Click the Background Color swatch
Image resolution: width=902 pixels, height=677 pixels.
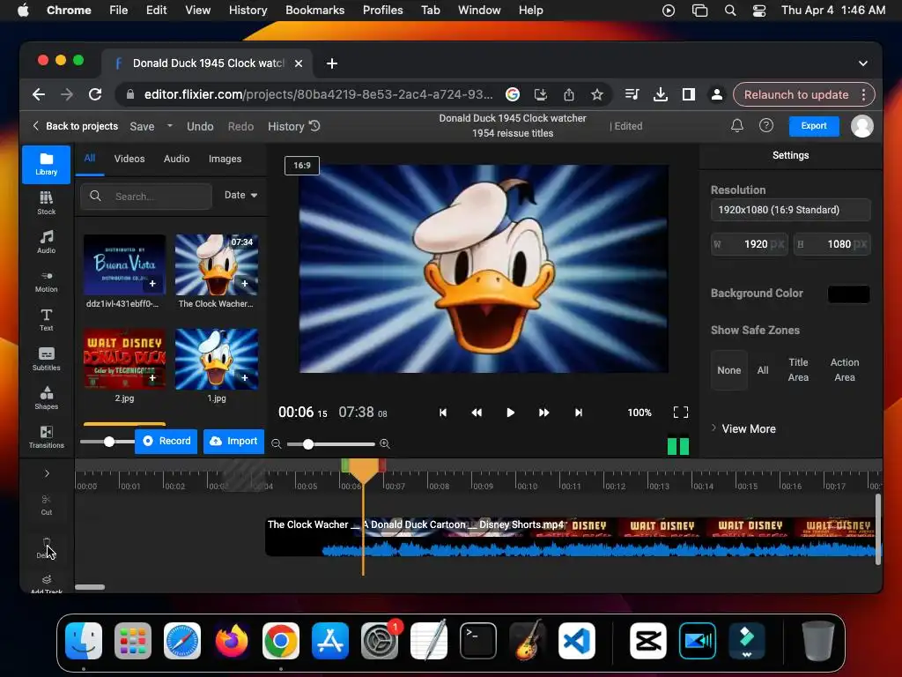pyautogui.click(x=848, y=294)
